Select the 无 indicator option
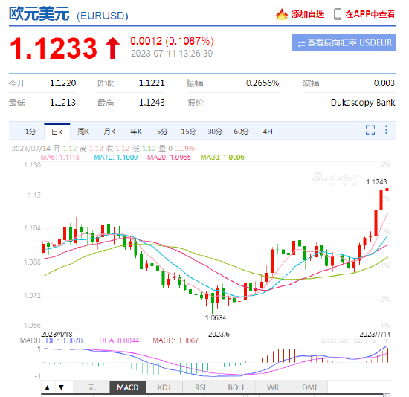The height and width of the screenshot is (397, 409). (x=91, y=387)
